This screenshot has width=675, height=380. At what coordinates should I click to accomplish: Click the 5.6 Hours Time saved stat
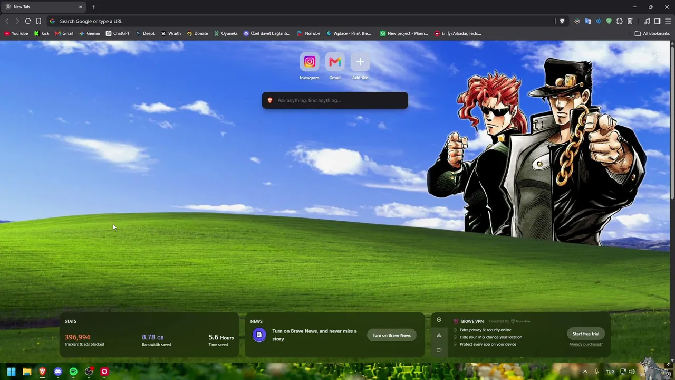click(x=221, y=340)
